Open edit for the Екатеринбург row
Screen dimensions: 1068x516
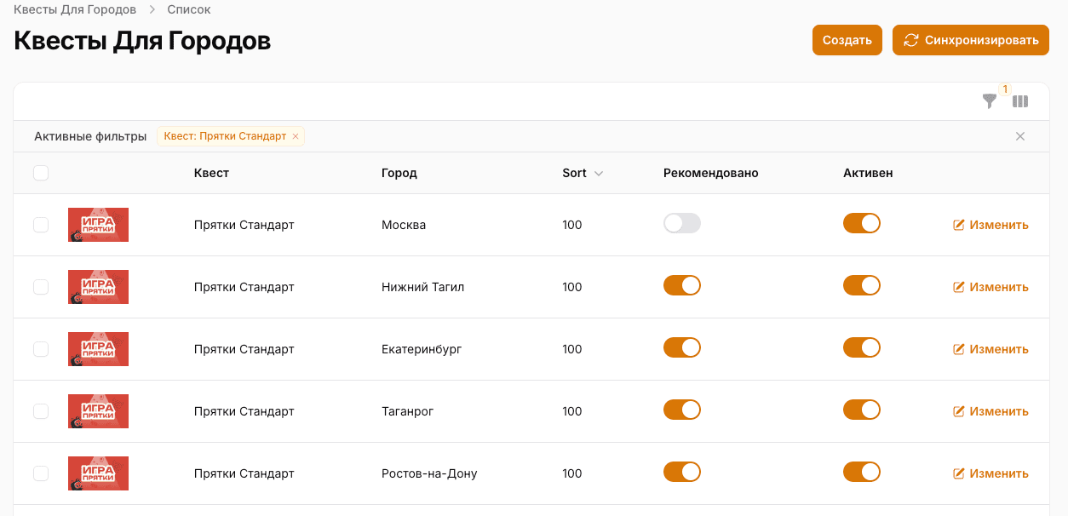[990, 349]
